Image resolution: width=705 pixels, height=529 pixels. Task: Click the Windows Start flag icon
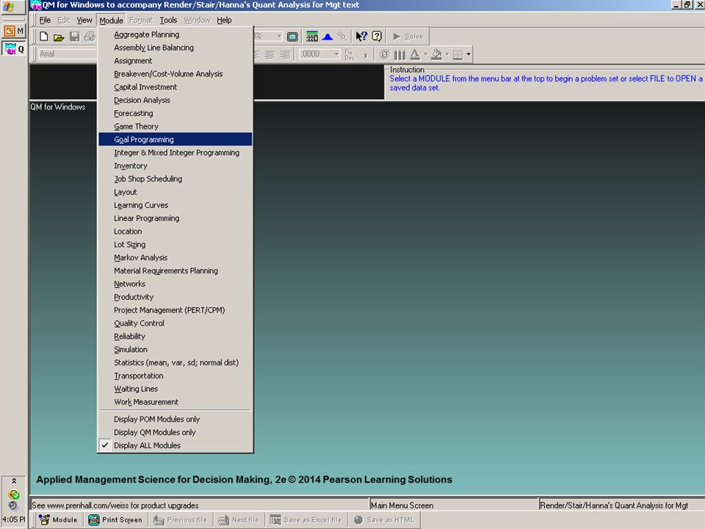coord(9,7)
